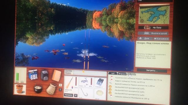188x105 pixels.
Task: Expand the dropdown arrow next to Настроить
Action: 76,95
